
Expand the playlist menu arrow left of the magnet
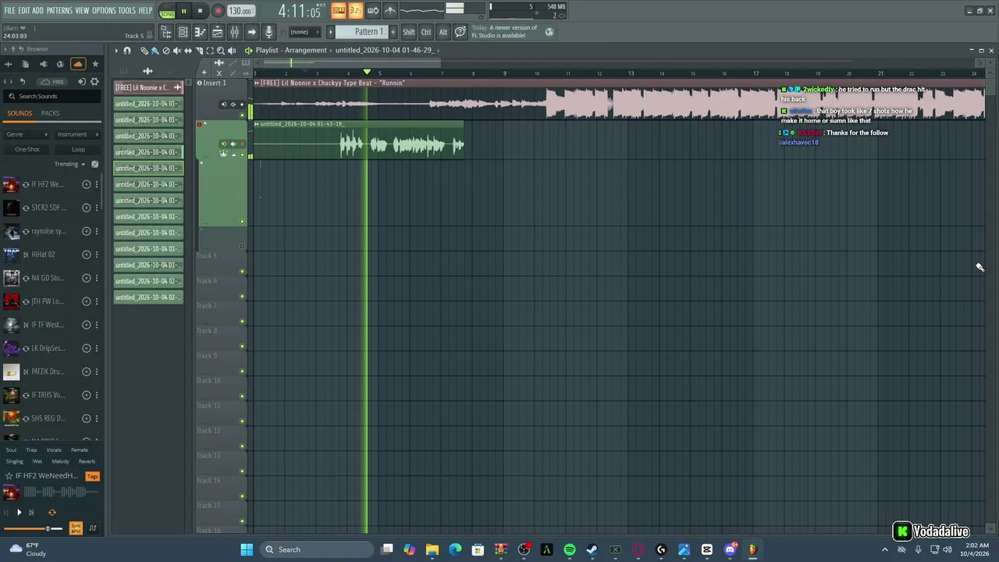point(116,51)
